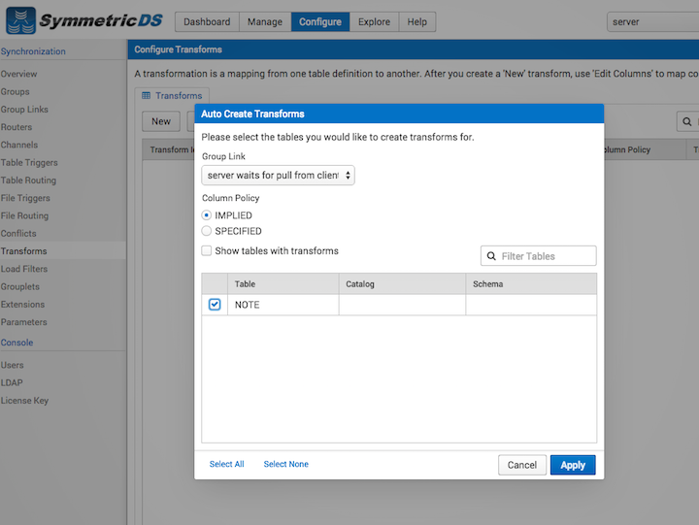
Task: Uncheck the NOTE table checkbox
Action: [215, 305]
